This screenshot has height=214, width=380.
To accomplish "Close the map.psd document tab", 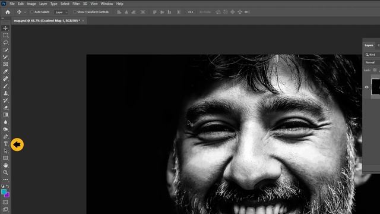I will point(83,21).
